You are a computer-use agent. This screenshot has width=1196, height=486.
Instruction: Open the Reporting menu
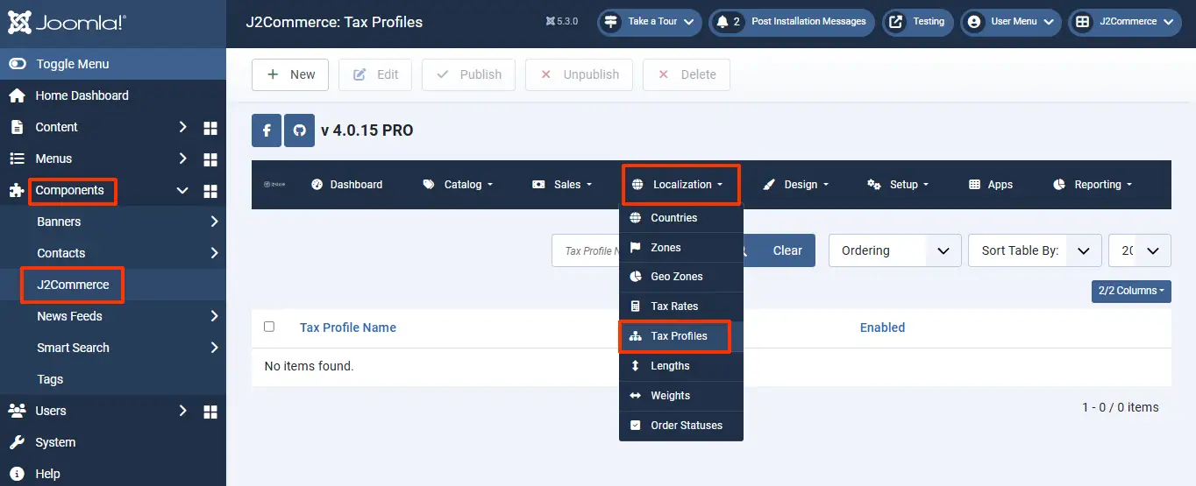(1093, 185)
